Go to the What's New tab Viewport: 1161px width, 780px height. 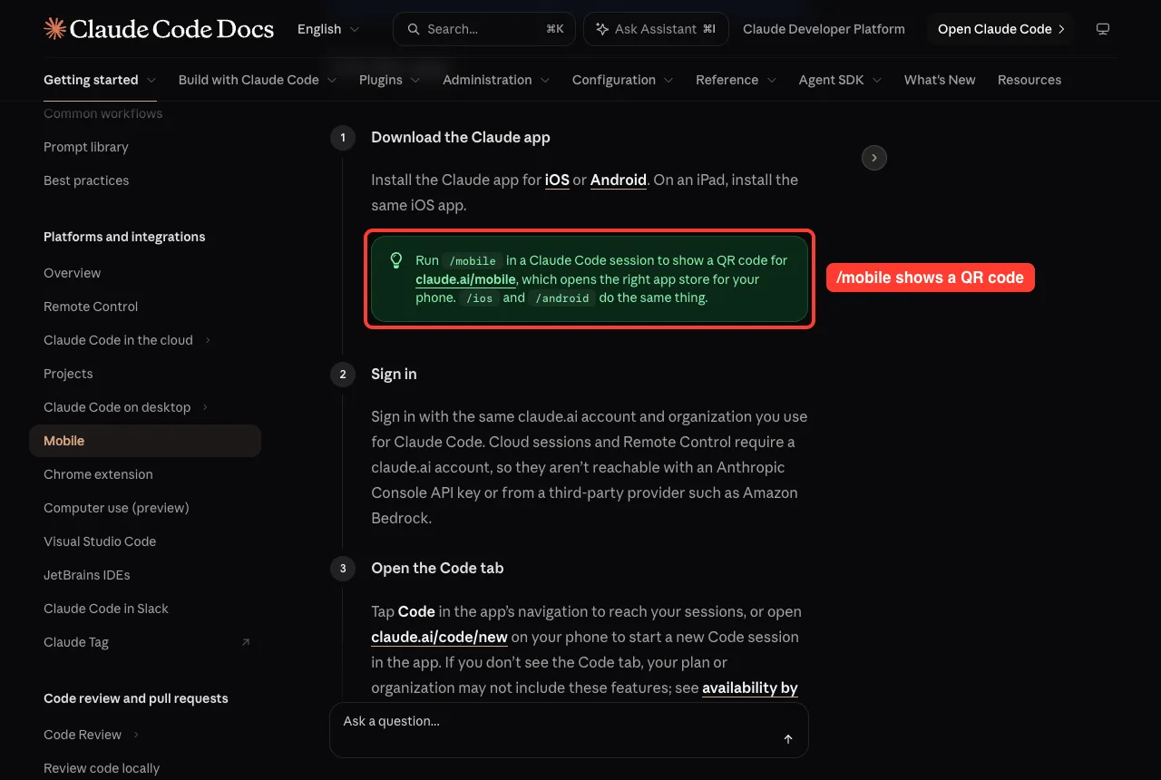point(940,80)
